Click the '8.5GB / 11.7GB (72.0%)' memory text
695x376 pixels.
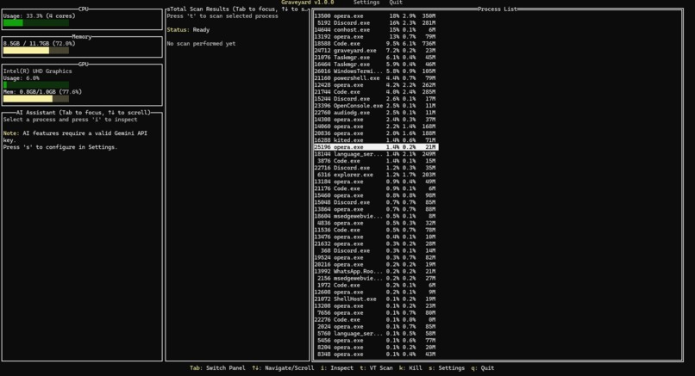(39, 43)
